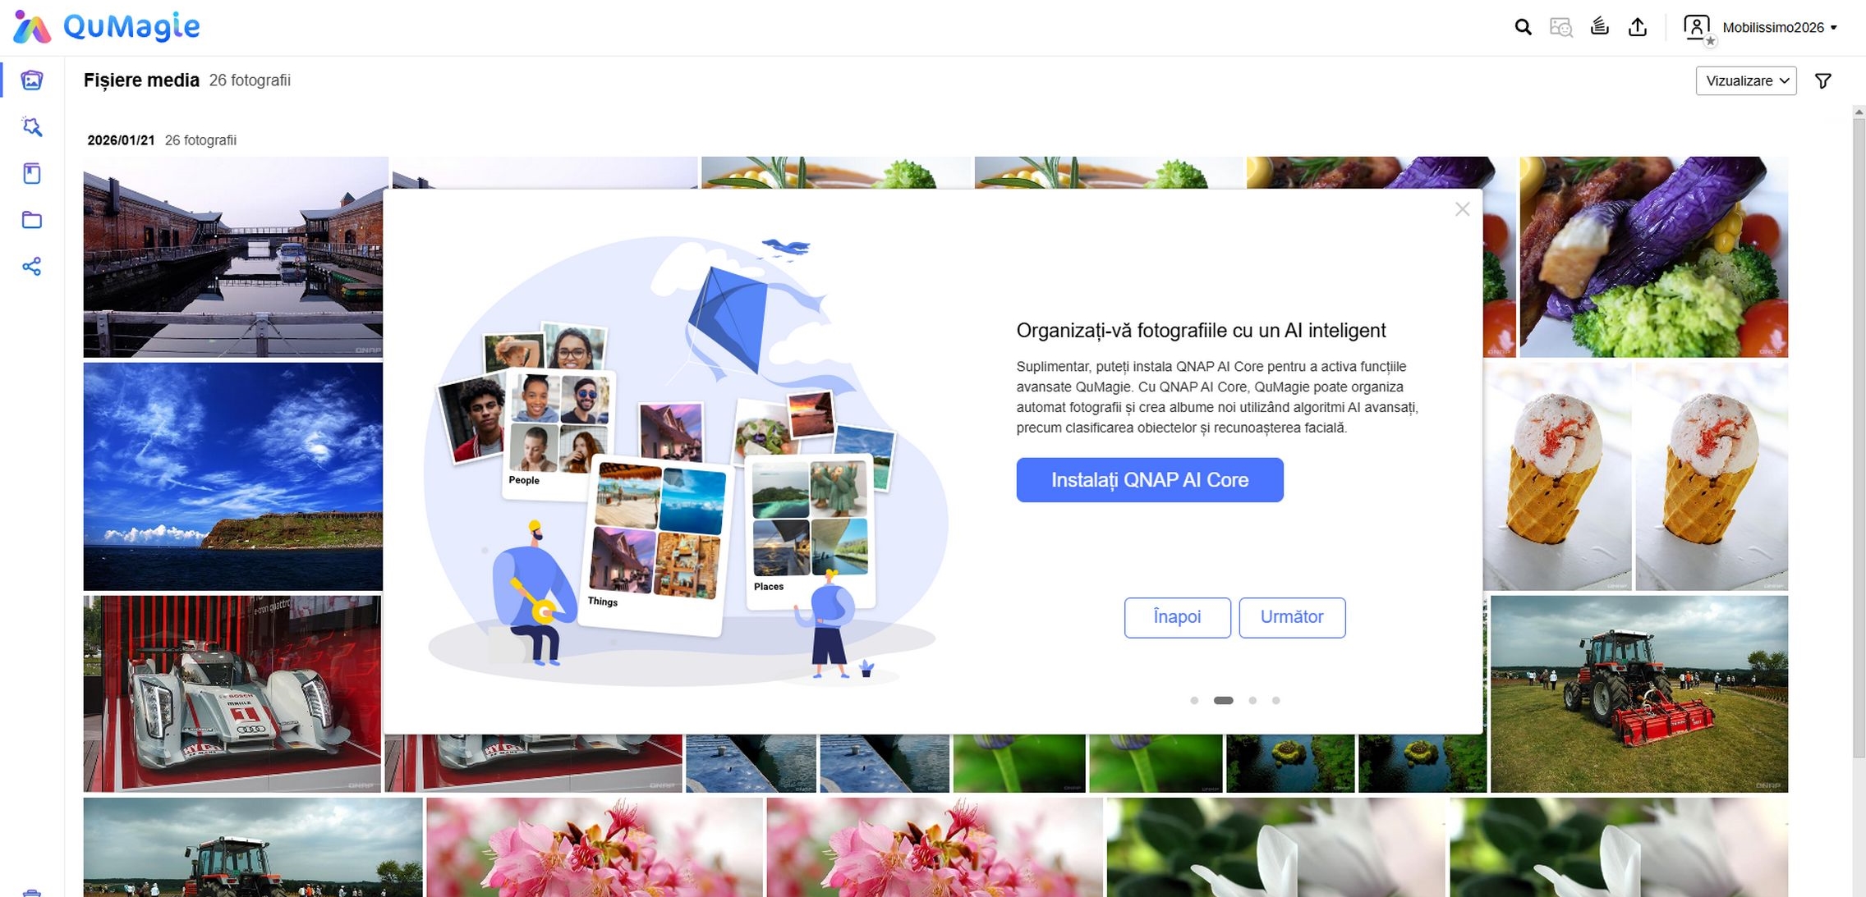Open the Folders sidebar icon
The height and width of the screenshot is (897, 1866).
32,220
